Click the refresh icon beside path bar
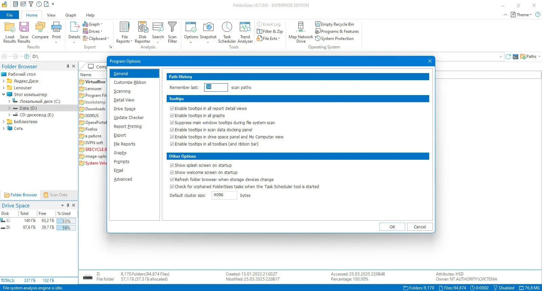Image resolution: width=542 pixels, height=291 pixels. (x=508, y=57)
